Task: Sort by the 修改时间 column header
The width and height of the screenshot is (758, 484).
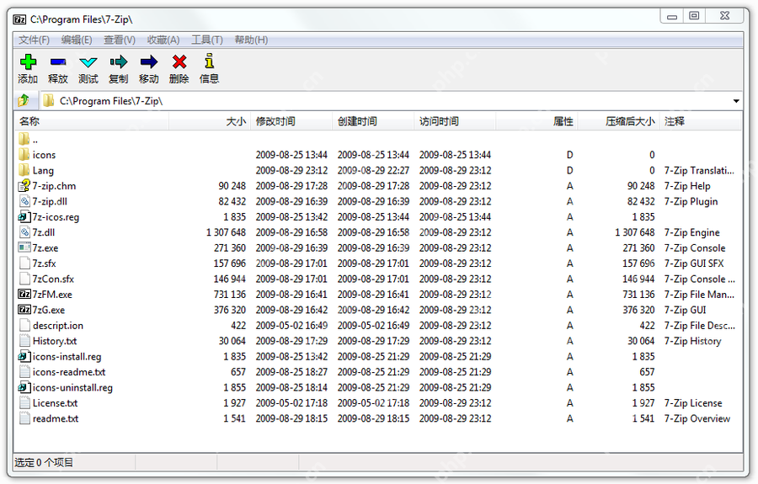Action: tap(291, 121)
